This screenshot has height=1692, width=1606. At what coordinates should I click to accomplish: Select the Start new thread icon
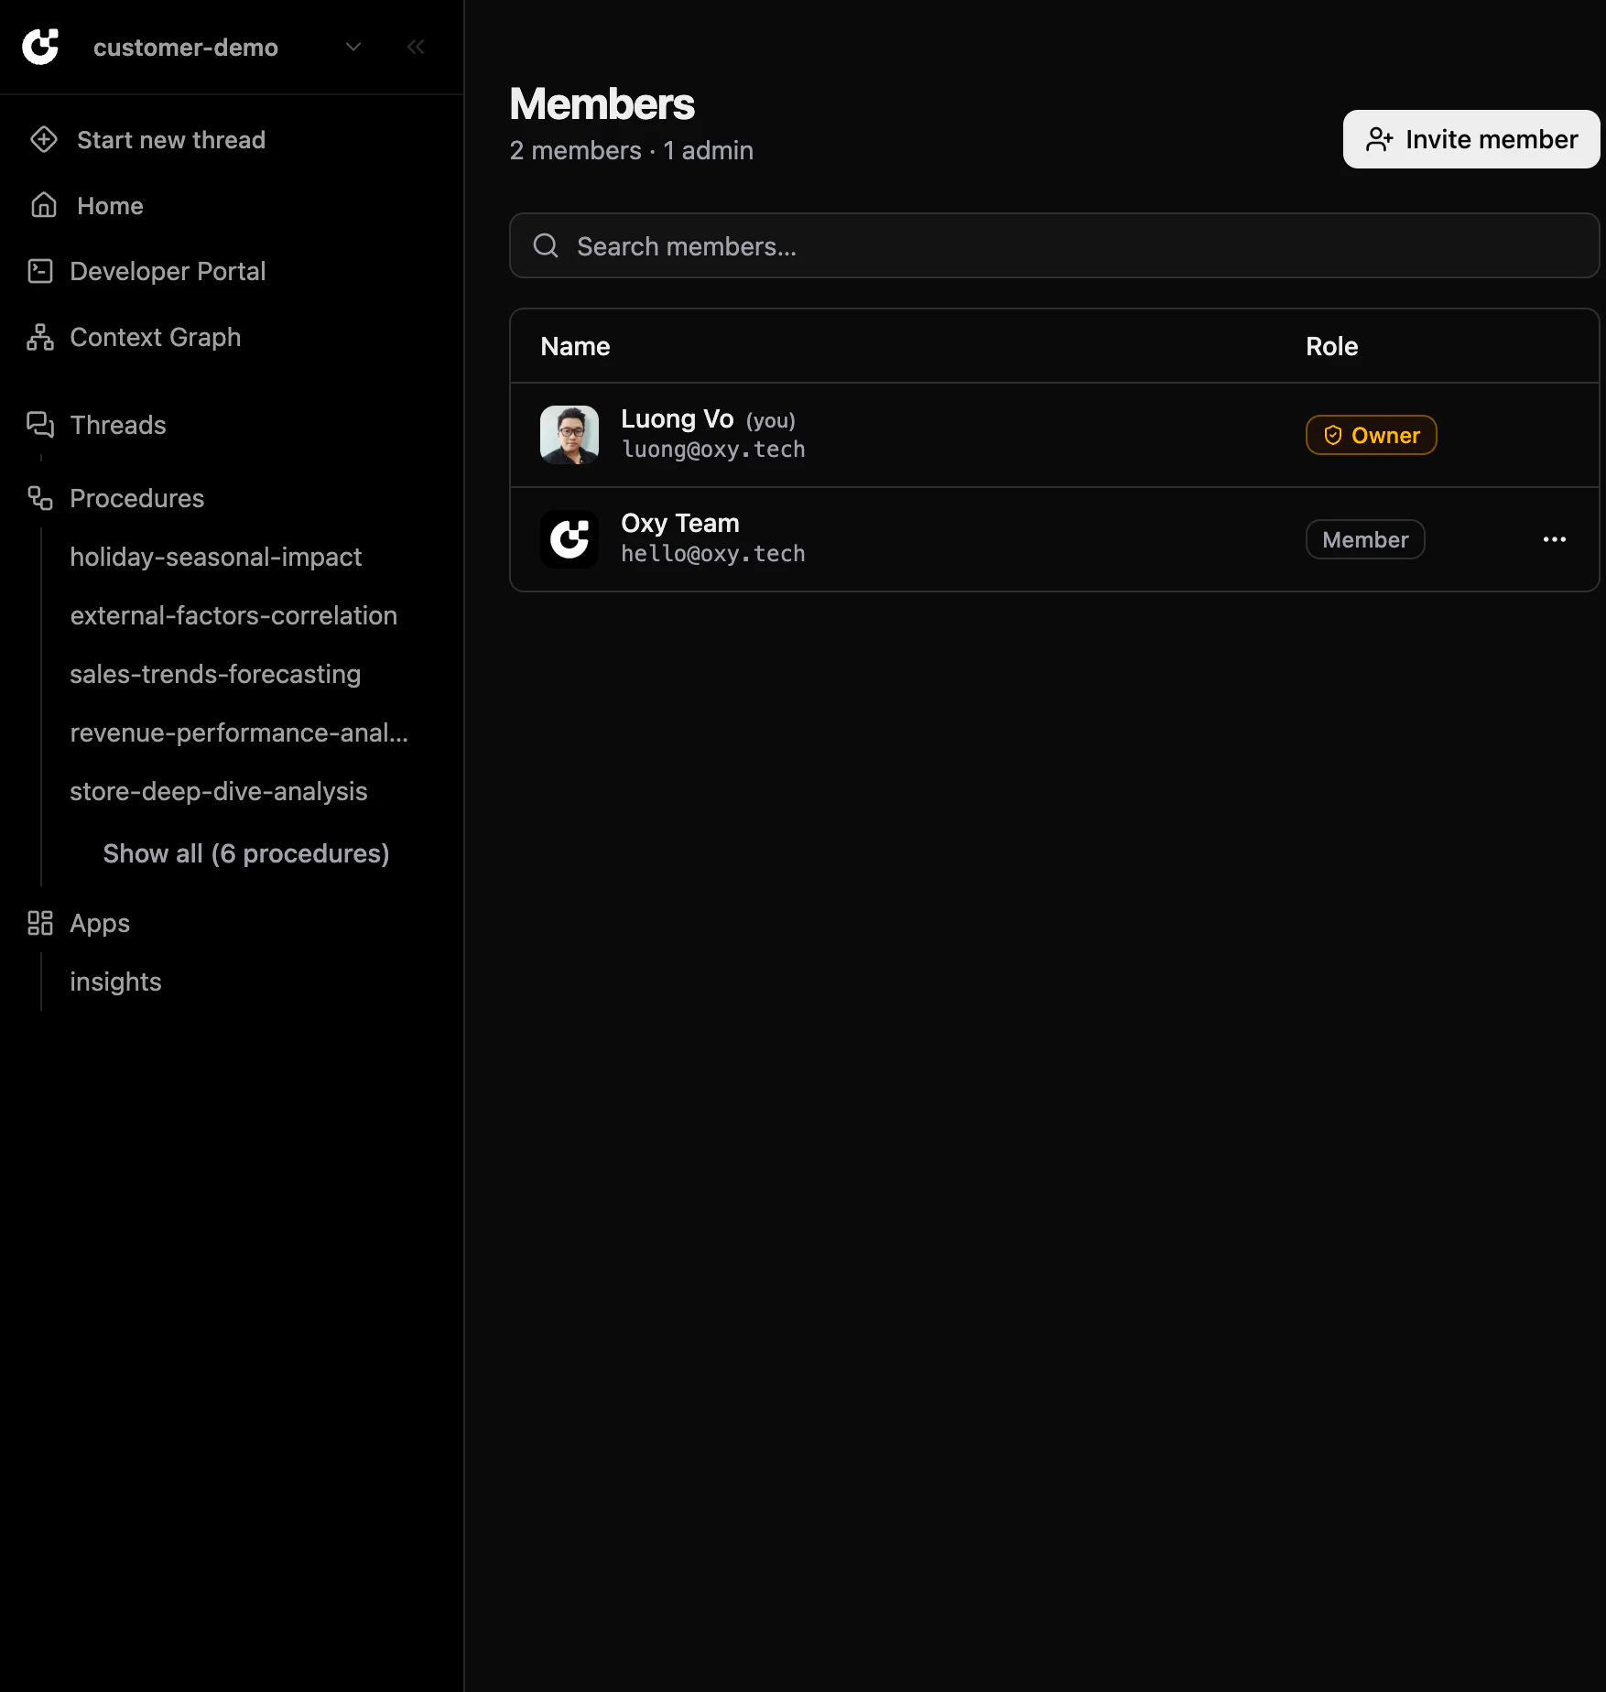click(x=44, y=139)
